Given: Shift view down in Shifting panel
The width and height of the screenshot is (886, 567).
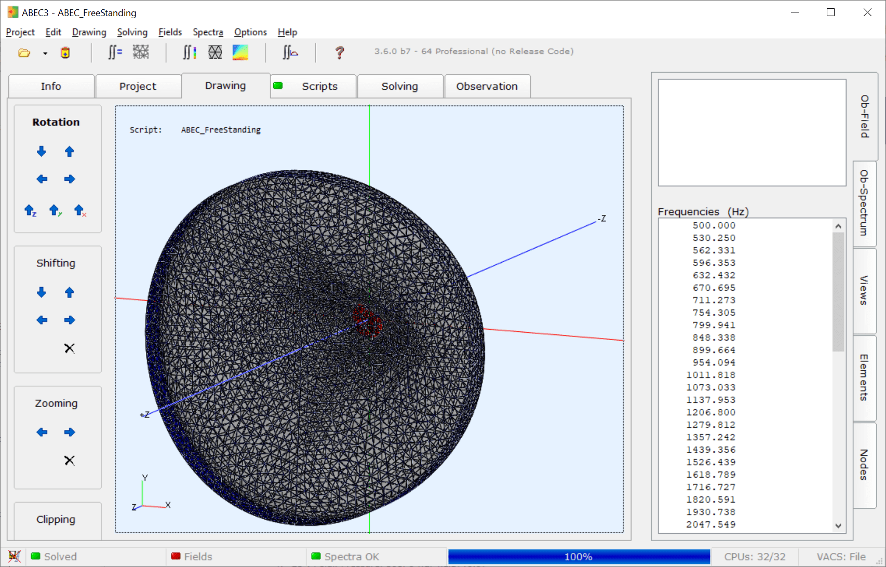Looking at the screenshot, I should point(42,292).
